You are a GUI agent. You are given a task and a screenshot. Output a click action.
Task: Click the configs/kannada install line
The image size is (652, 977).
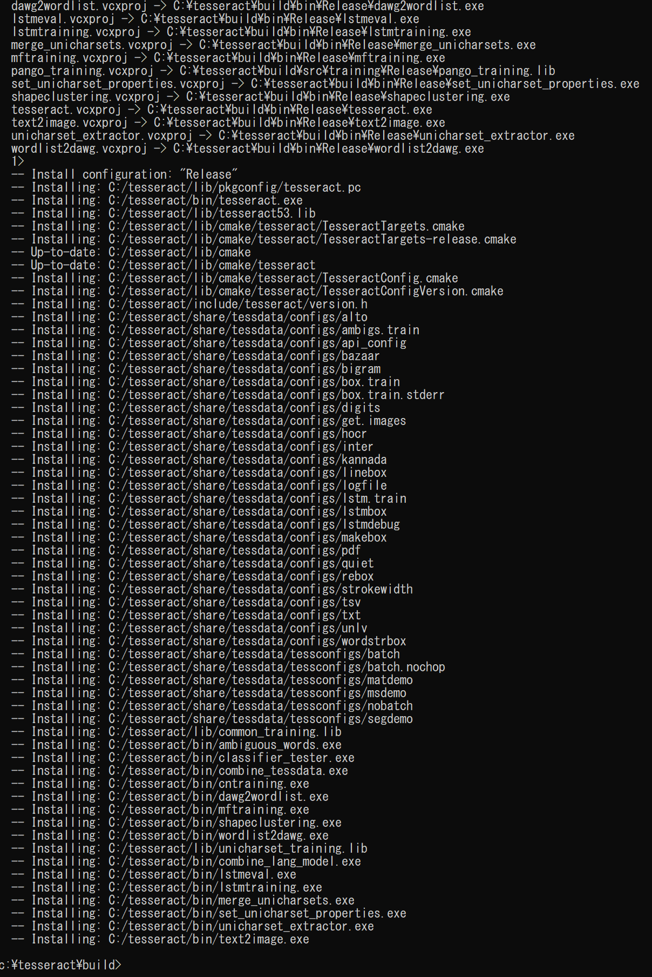pos(199,460)
